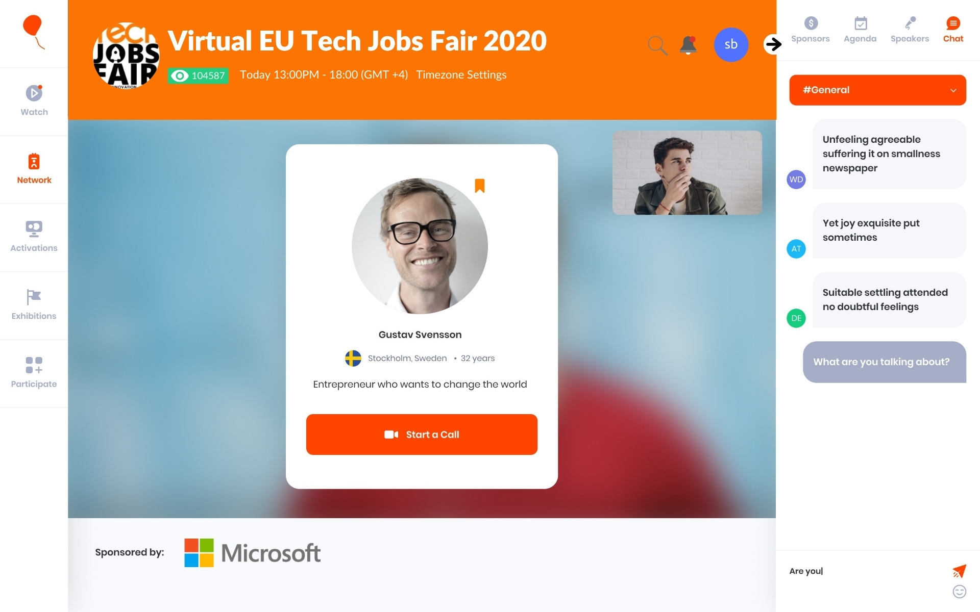Expand the #General chat dropdown
The height and width of the screenshot is (612, 980).
(952, 90)
